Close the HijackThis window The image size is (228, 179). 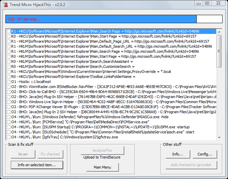[x=219, y=3]
